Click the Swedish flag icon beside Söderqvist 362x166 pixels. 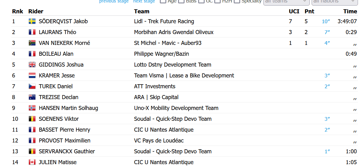click(32, 21)
